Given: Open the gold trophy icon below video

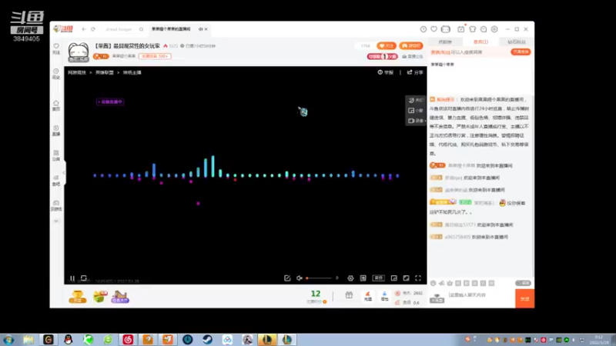Looking at the screenshot, I should (x=78, y=297).
